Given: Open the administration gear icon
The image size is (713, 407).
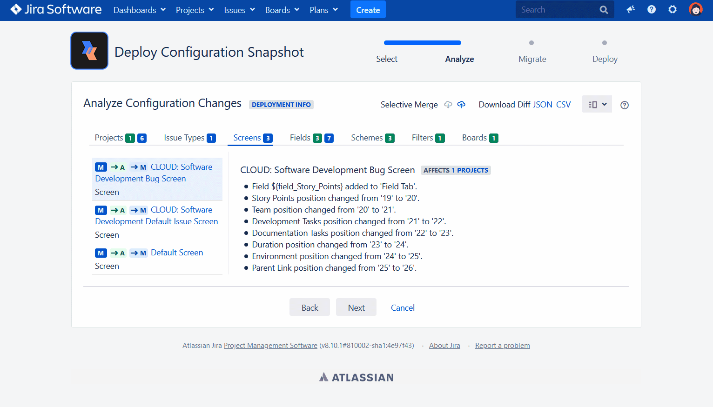Looking at the screenshot, I should [673, 10].
